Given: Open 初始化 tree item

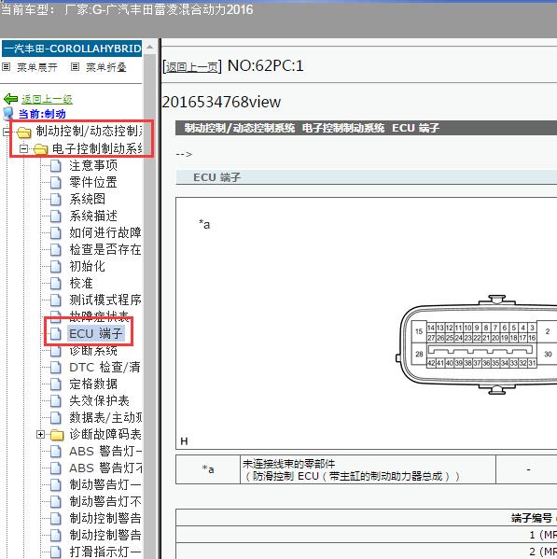Looking at the screenshot, I should (x=88, y=266).
